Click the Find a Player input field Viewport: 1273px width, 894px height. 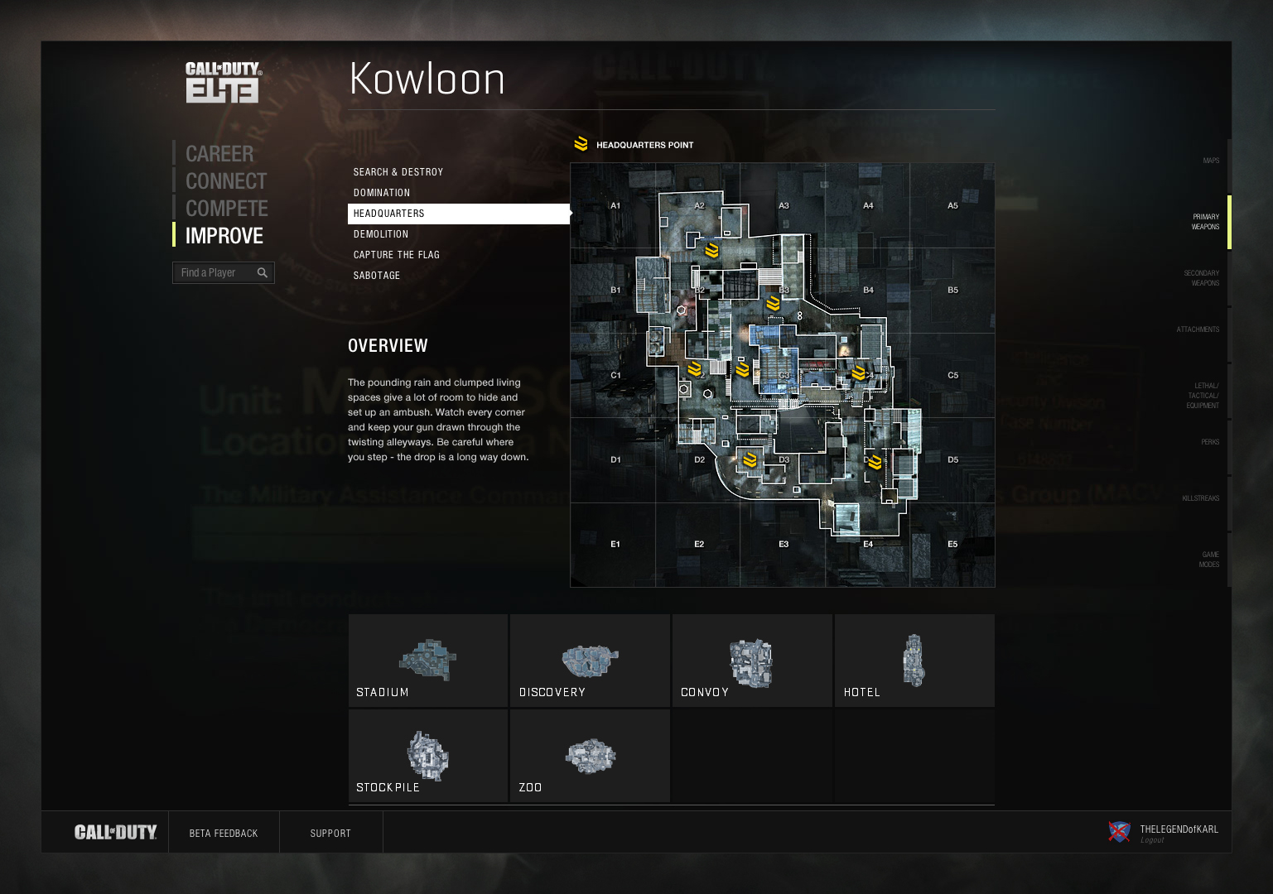coord(224,272)
